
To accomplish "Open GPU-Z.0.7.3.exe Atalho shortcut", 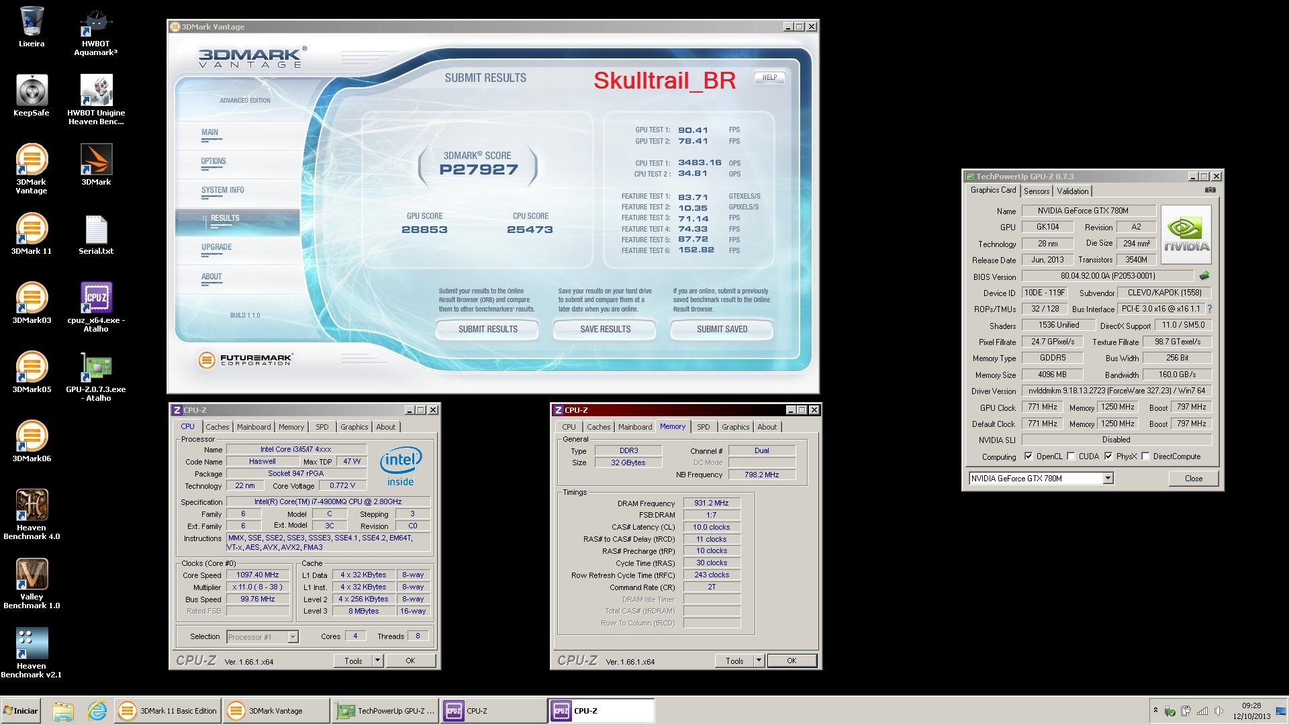I will (x=96, y=377).
